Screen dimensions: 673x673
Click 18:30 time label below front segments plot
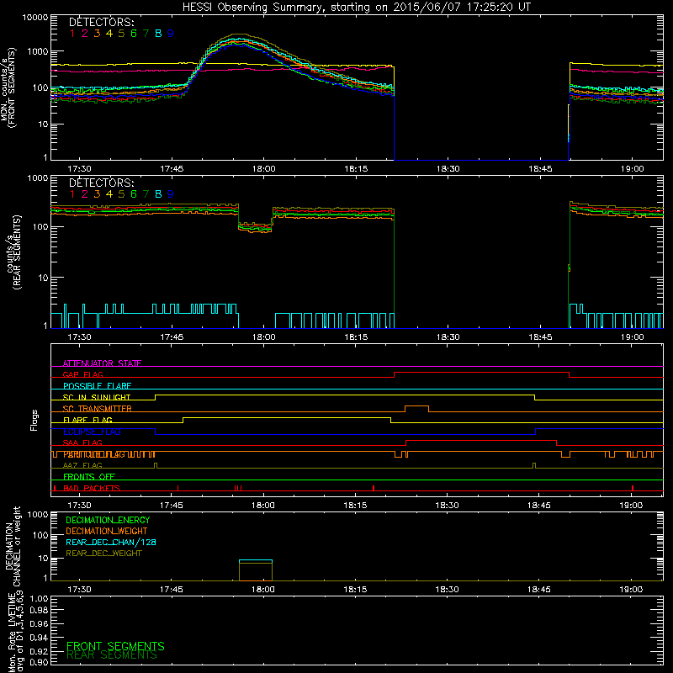pos(448,169)
